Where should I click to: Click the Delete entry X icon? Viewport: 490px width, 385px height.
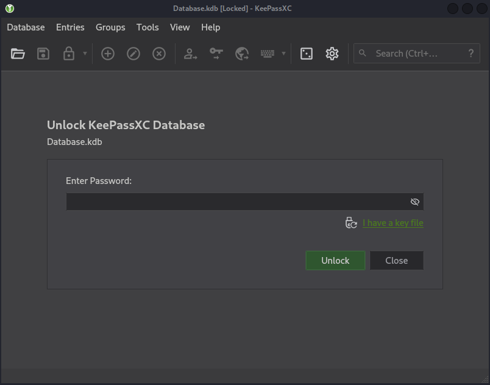point(159,54)
